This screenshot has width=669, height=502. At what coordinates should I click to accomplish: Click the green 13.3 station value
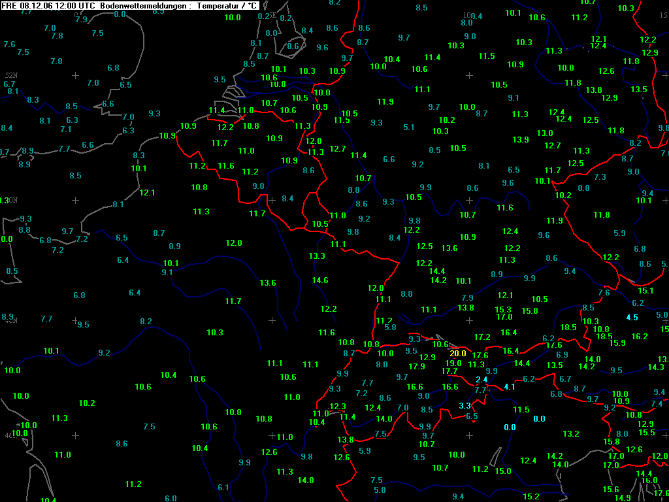[x=317, y=256]
